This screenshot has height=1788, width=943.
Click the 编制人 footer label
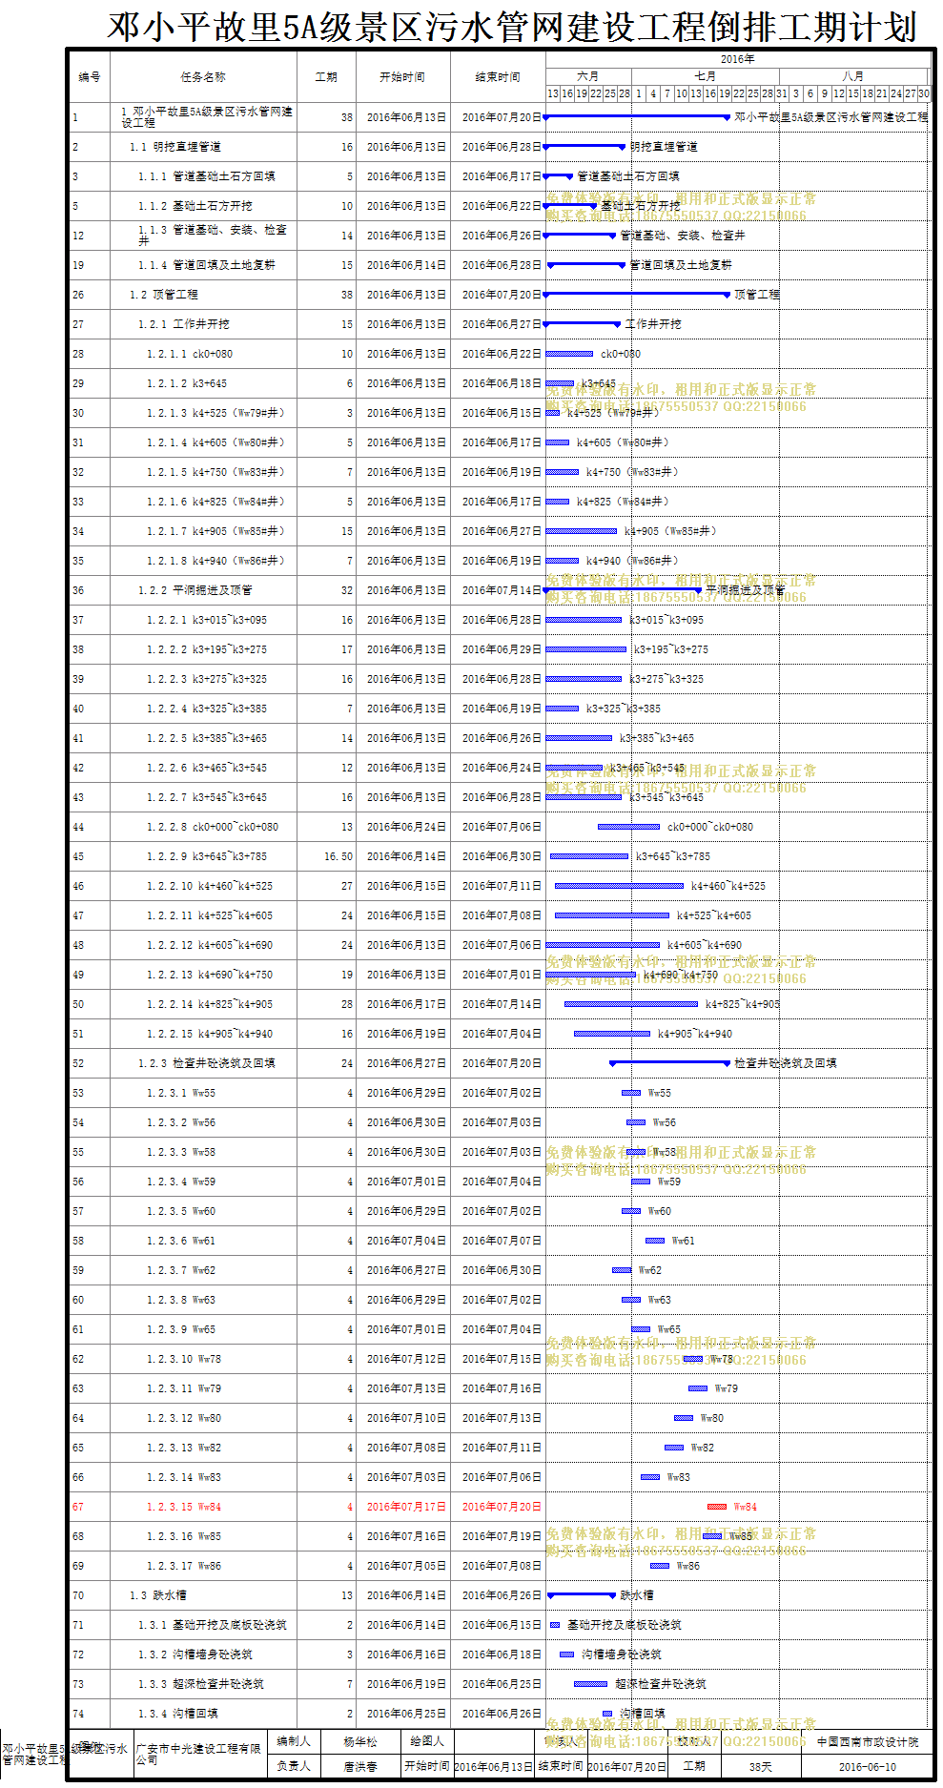pos(294,1741)
